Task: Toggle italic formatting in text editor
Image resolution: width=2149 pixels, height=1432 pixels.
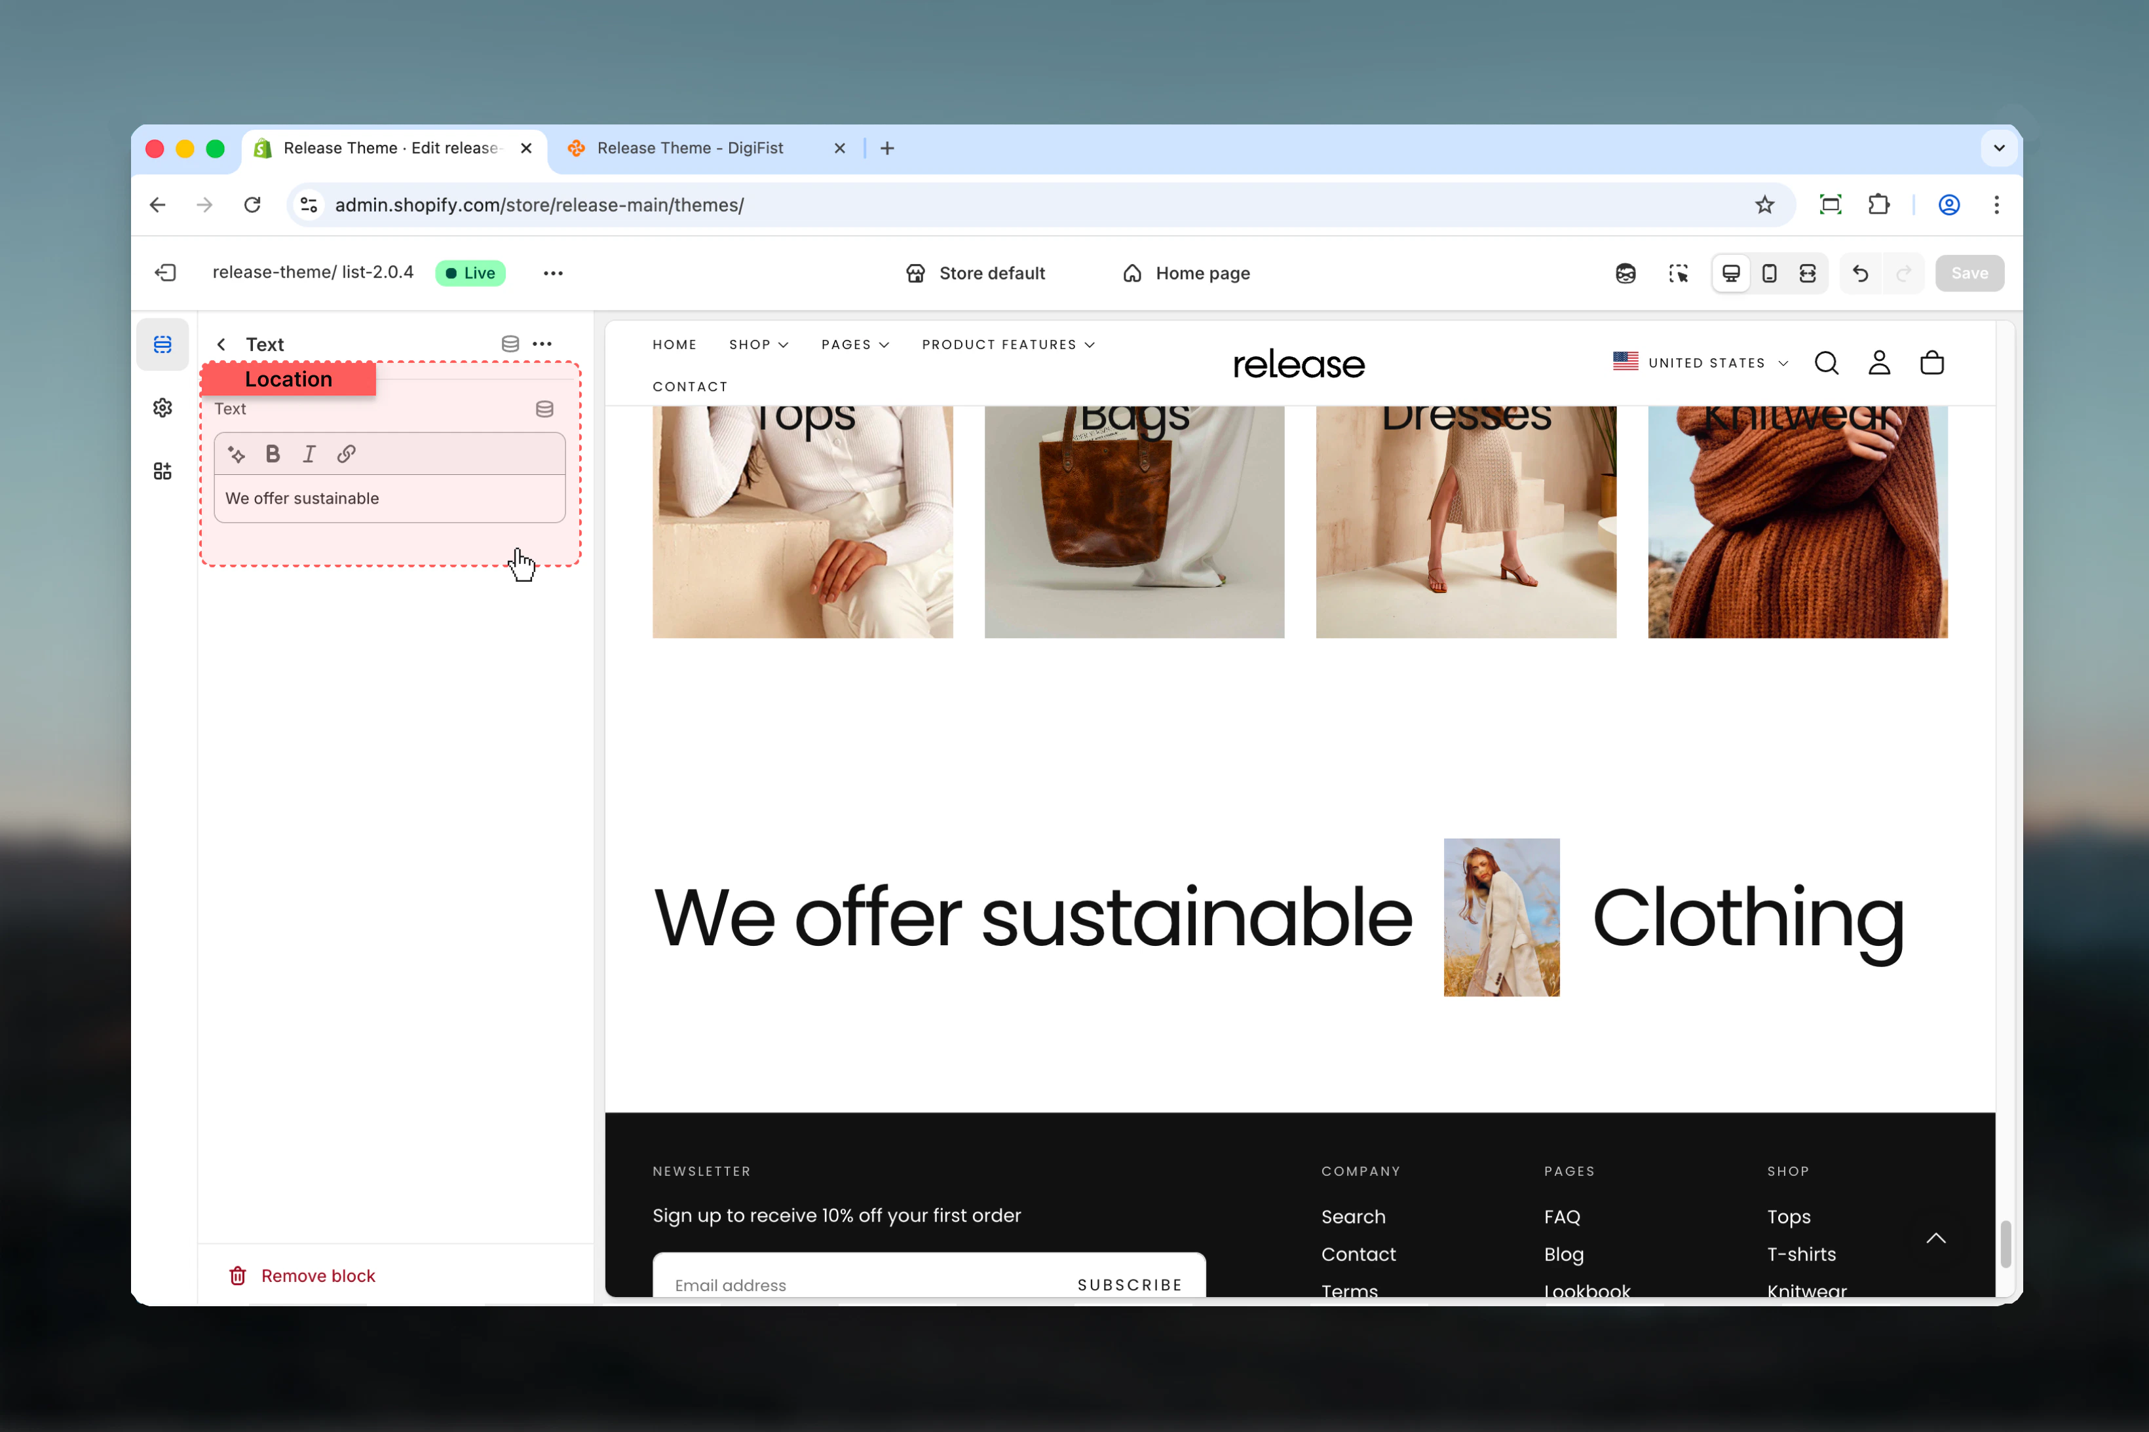Action: 309,454
